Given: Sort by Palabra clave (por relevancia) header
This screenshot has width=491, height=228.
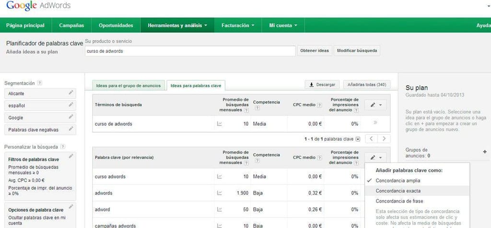Looking at the screenshot, I should 124,158.
